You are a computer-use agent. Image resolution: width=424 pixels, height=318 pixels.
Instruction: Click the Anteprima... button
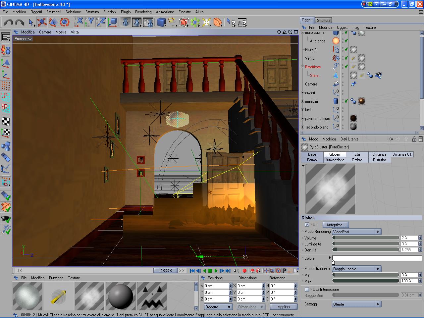[x=336, y=225]
